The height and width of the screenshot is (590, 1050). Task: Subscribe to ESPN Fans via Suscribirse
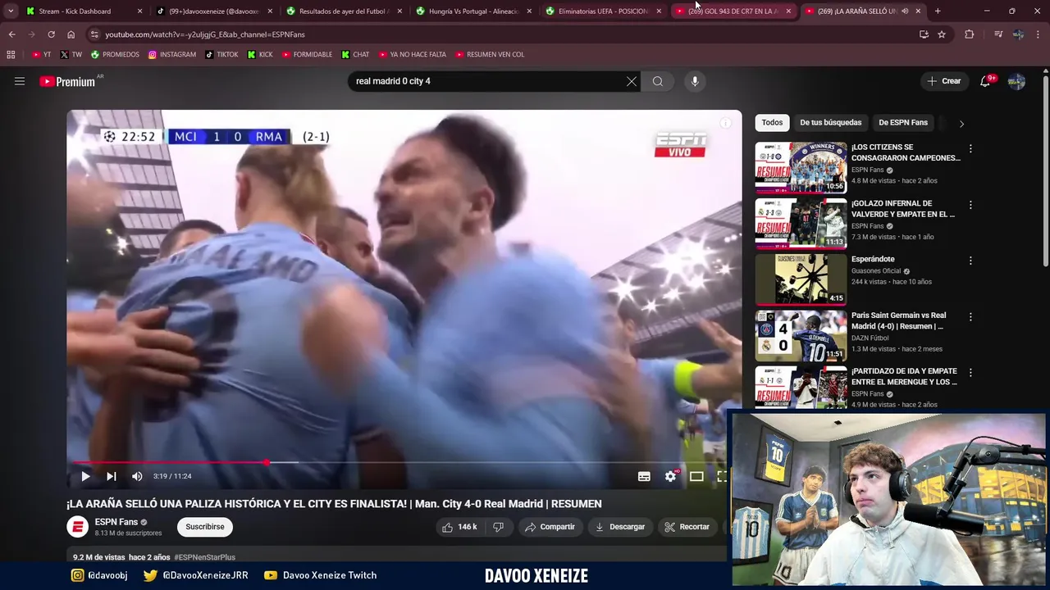point(205,527)
